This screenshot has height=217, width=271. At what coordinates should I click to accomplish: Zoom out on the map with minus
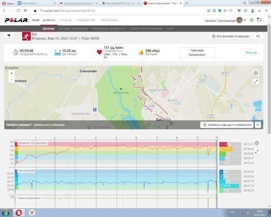point(11,80)
